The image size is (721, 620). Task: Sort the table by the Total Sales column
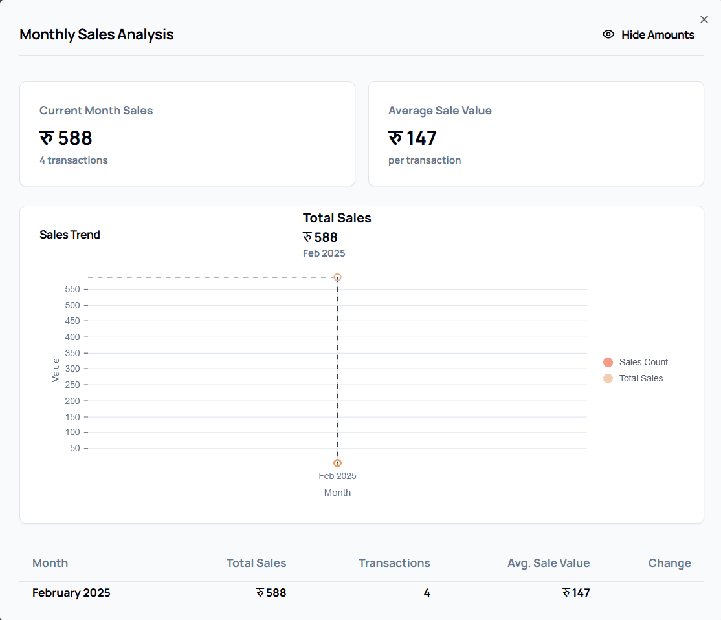(256, 563)
